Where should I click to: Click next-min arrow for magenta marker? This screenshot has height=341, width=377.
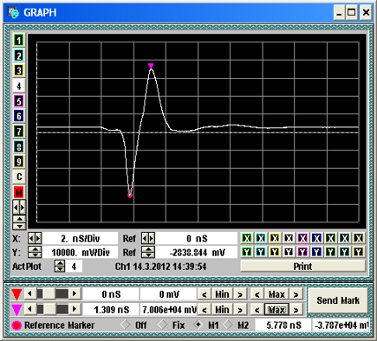pyautogui.click(x=240, y=310)
